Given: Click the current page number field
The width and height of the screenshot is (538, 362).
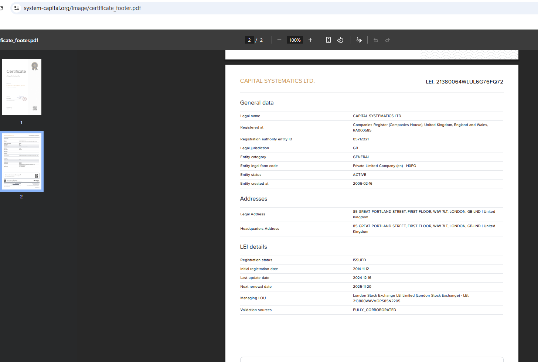Looking at the screenshot, I should click(x=249, y=40).
